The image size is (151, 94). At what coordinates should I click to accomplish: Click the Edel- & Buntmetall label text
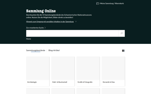[60, 82]
